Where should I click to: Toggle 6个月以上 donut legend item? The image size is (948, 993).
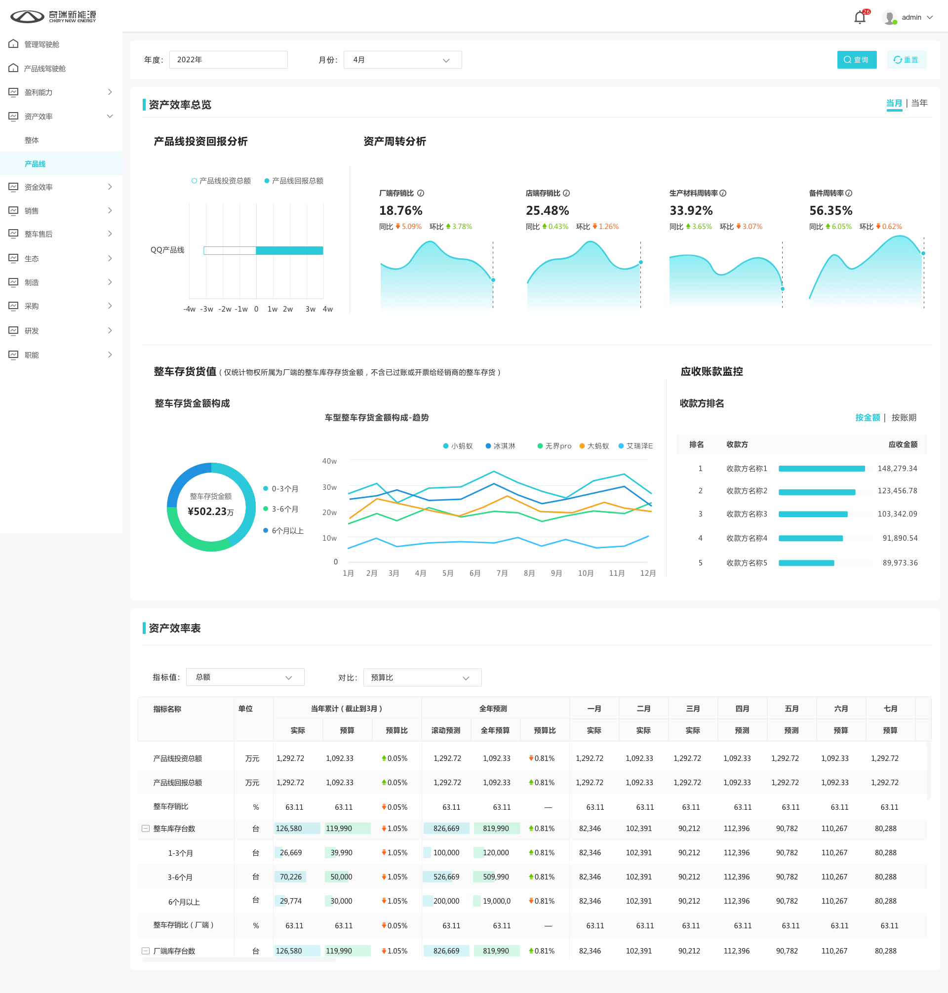[x=283, y=531]
